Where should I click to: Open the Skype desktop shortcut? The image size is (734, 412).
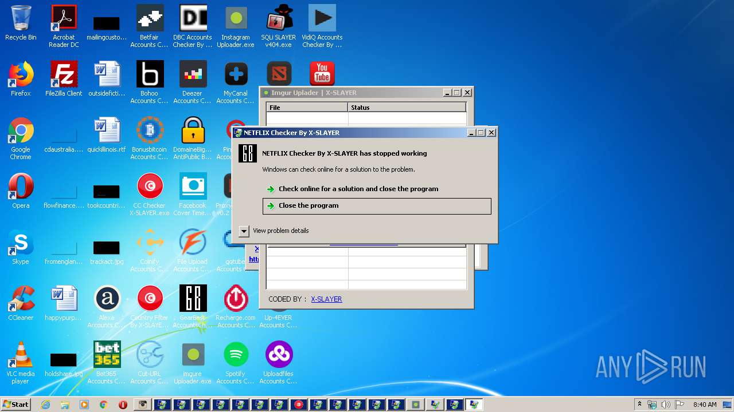21,247
